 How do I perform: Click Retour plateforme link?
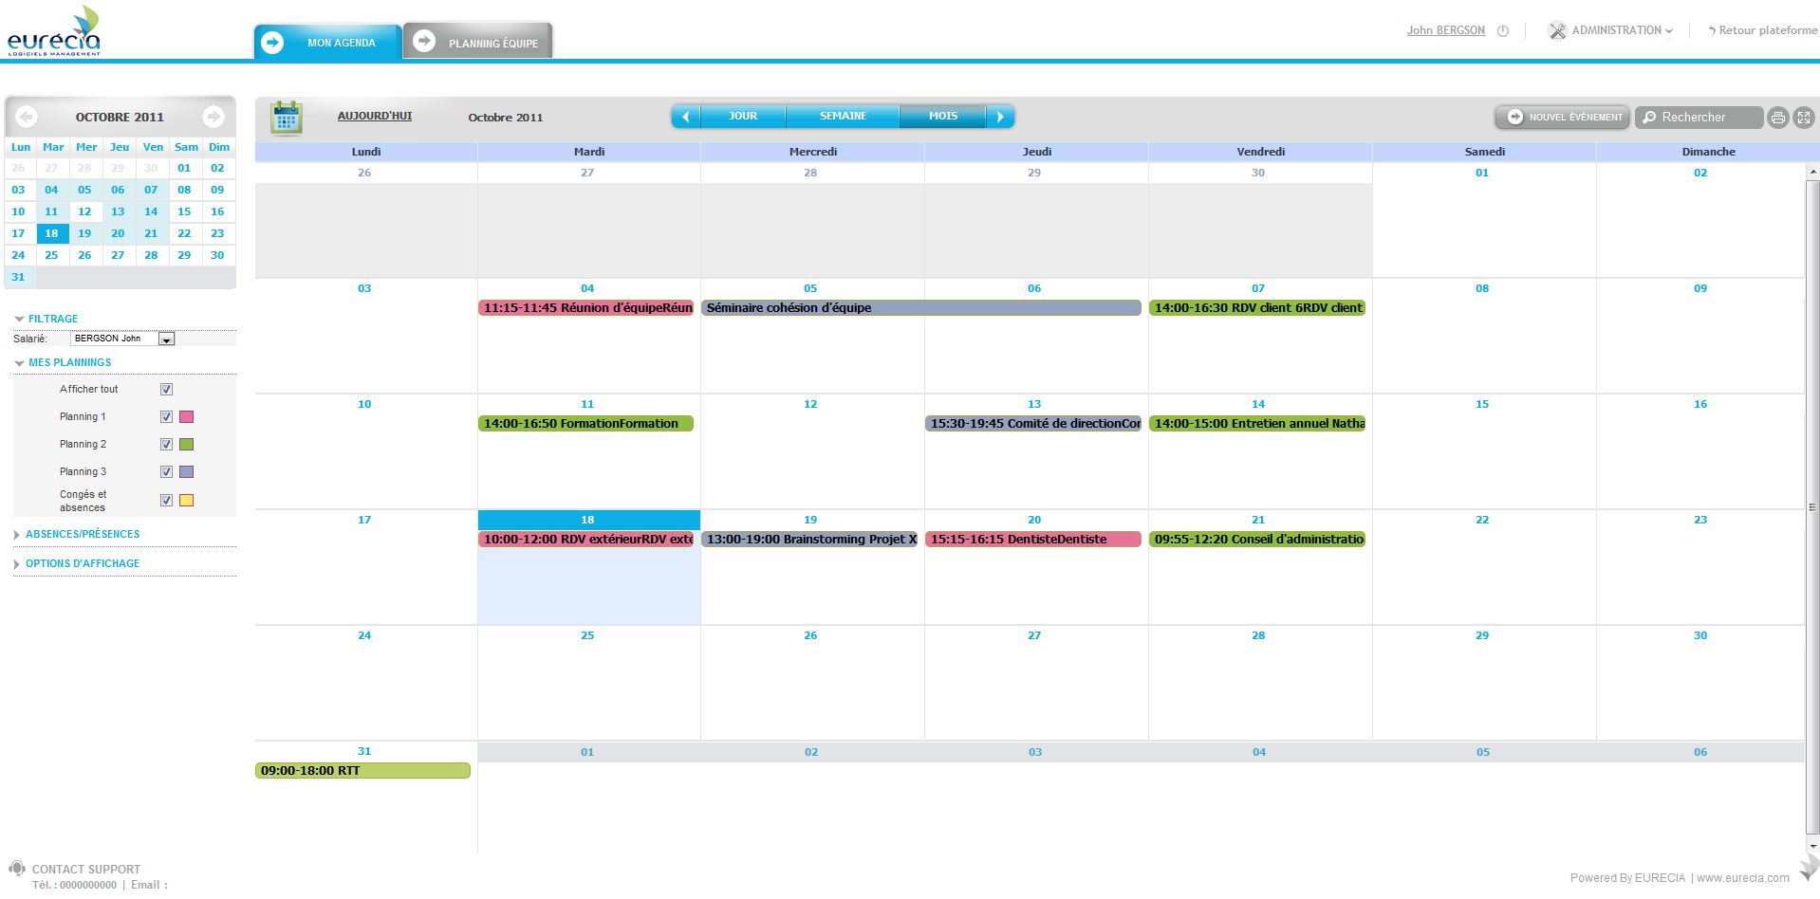coord(1762,30)
